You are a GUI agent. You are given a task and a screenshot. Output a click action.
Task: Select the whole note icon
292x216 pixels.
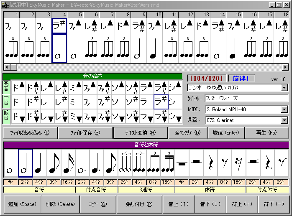11,163
